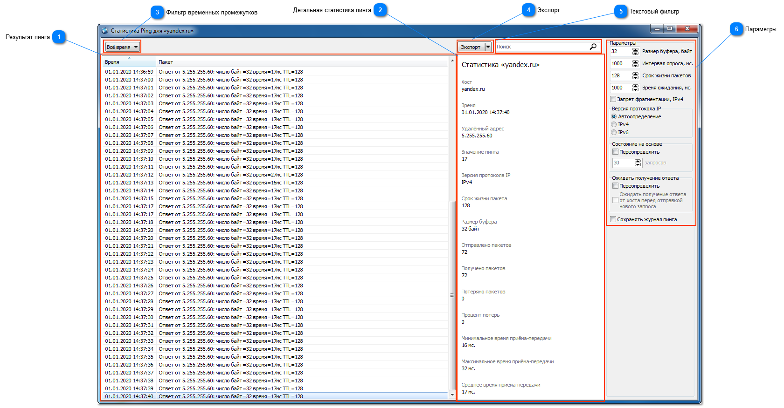Image resolution: width=784 pixels, height=408 pixels.
Task: Click the ping list scrollbar thumb
Action: click(x=452, y=295)
